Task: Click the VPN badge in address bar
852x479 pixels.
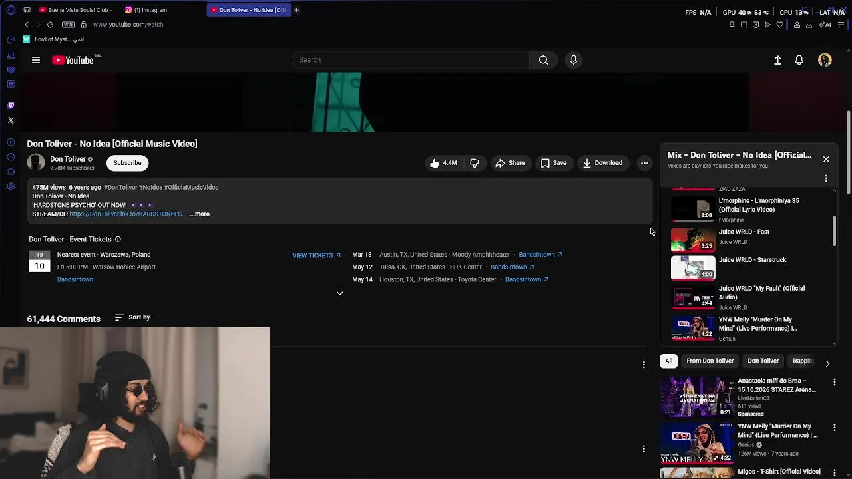Action: pos(68,25)
